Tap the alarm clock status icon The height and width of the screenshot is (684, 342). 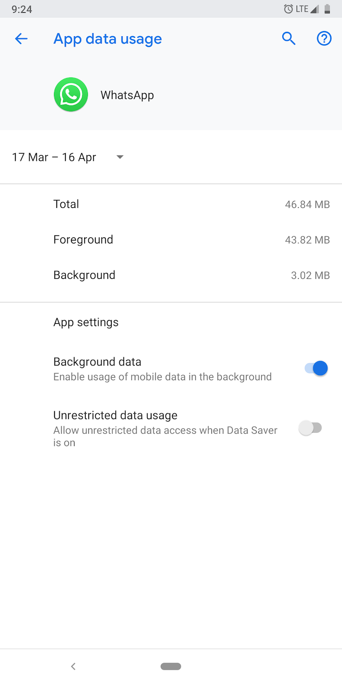click(x=288, y=9)
